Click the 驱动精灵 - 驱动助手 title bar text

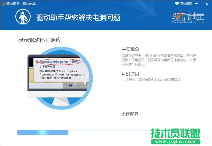pos(21,4)
